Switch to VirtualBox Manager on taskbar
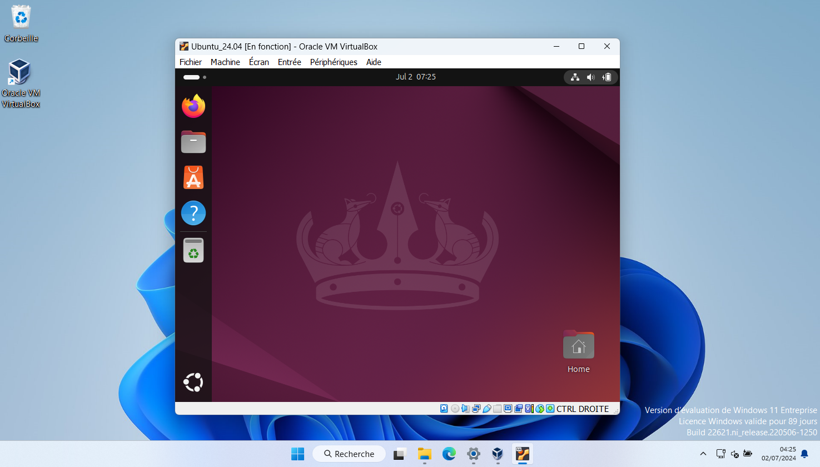This screenshot has width=820, height=467. [498, 454]
